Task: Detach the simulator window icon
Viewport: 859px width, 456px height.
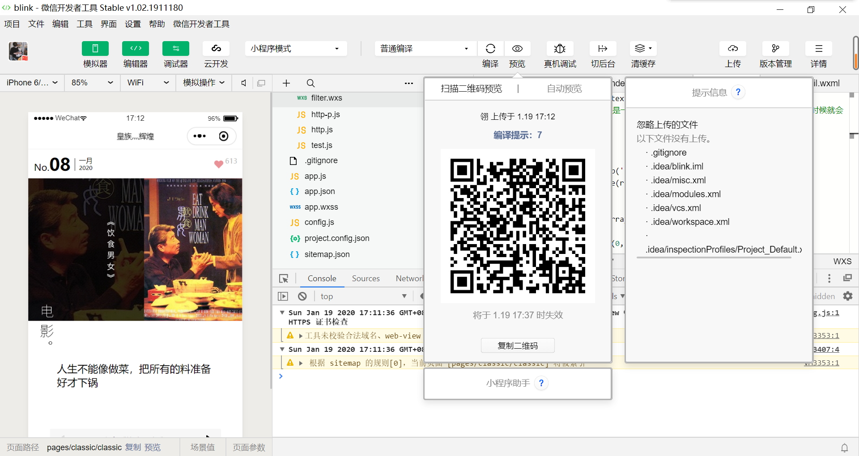Action: coord(261,83)
